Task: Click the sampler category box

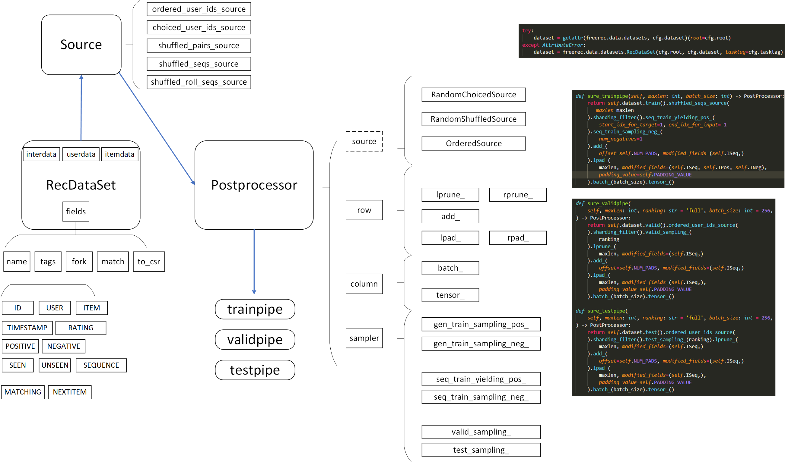Action: click(364, 338)
